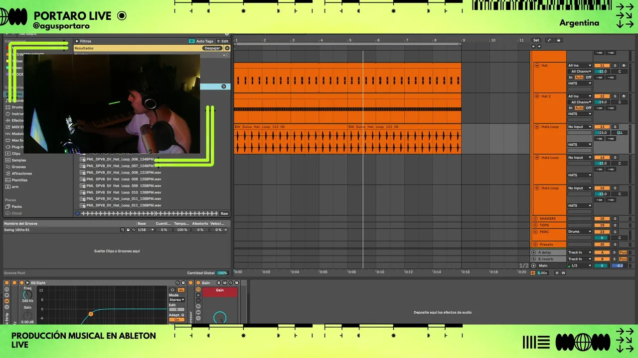
Task: Click the Set locator button
Action: click(536, 40)
